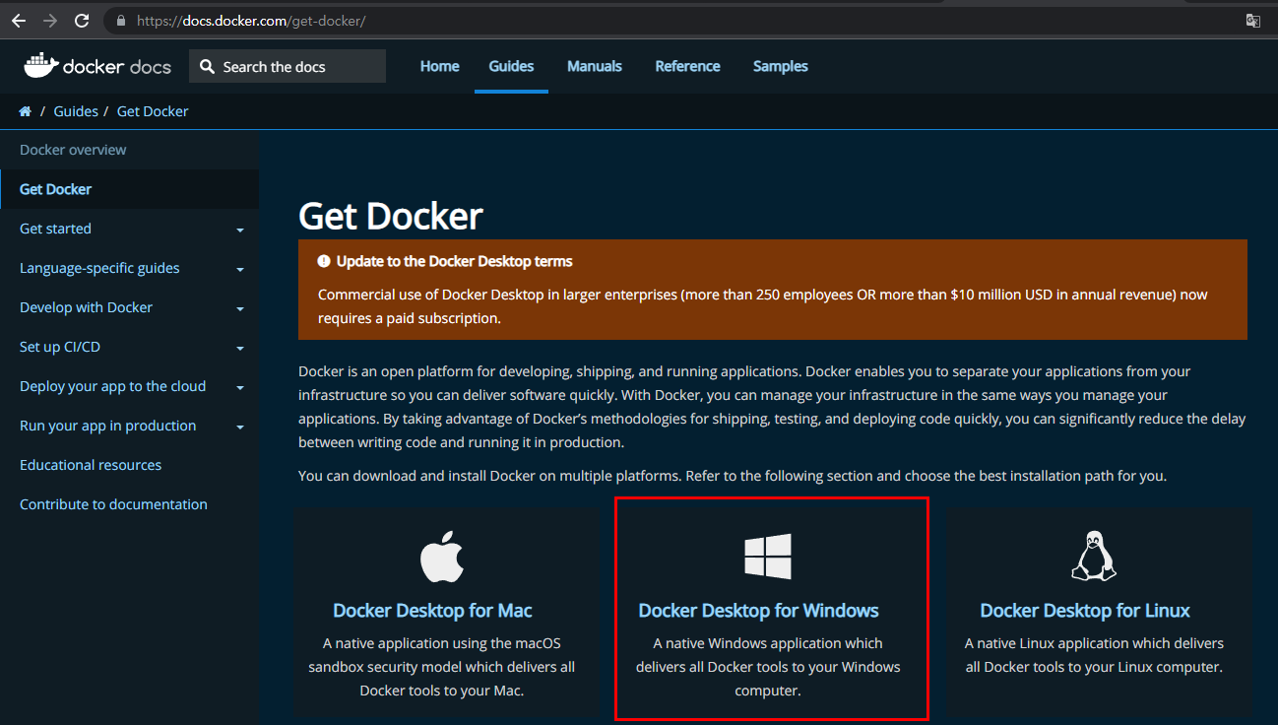Open Deploy your app to the cloud

(x=112, y=386)
